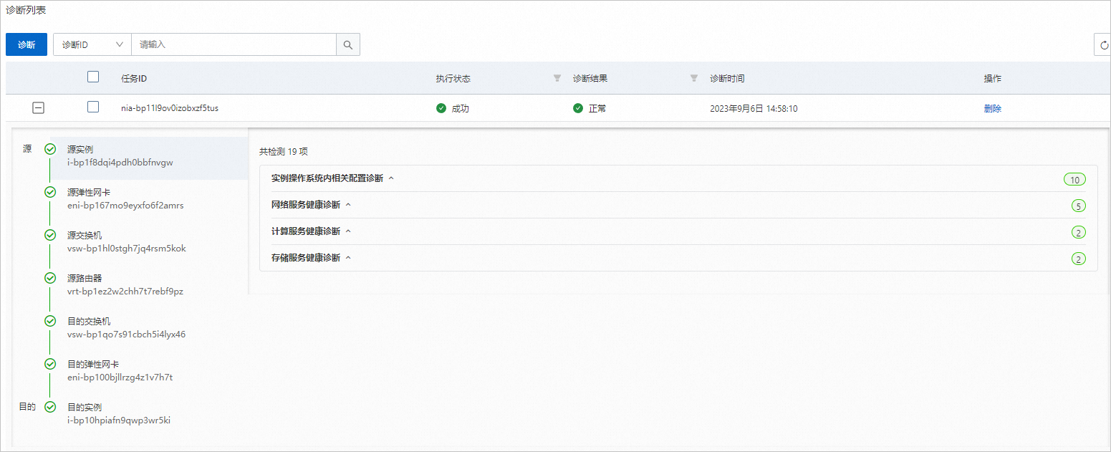This screenshot has width=1111, height=452.
Task: Click the green 正常 result icon
Action: 577,108
